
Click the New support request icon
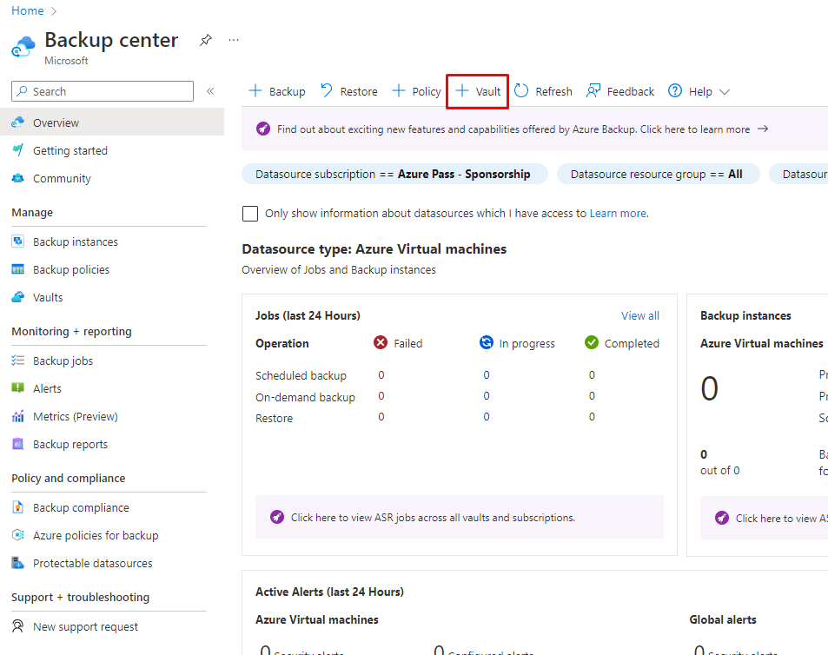18,626
